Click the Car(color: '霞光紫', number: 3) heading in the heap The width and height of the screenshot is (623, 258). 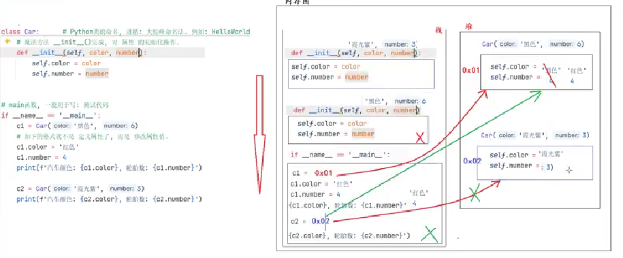[535, 135]
